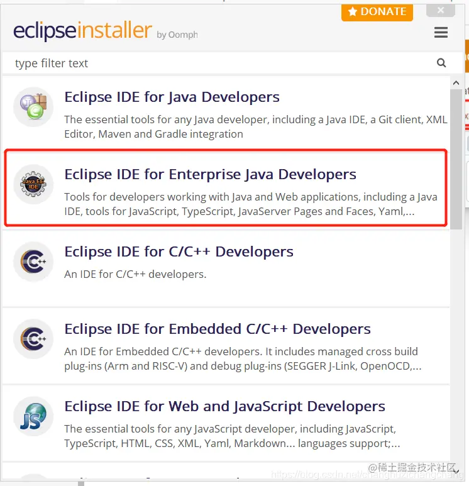Click description starting 'An IDE for Embedded C/C++ developers'
469x486 pixels.
tap(243, 359)
